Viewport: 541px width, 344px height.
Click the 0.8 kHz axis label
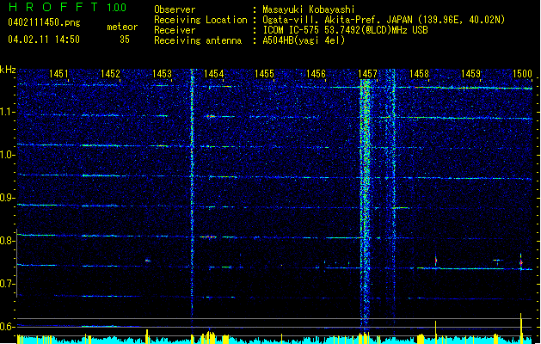coord(7,241)
